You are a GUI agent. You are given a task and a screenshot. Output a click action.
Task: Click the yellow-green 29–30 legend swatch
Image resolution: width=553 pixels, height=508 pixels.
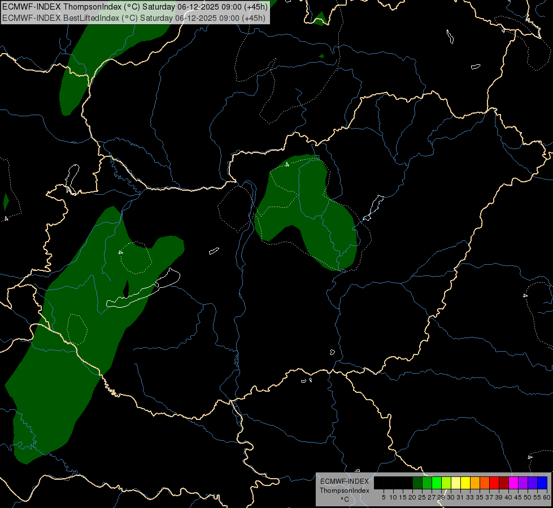(x=446, y=483)
